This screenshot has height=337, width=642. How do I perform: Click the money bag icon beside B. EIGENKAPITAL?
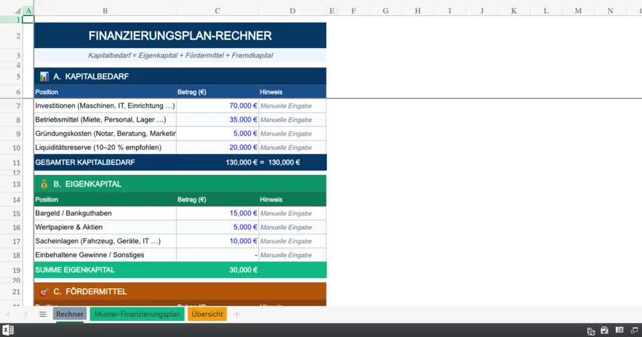point(44,185)
